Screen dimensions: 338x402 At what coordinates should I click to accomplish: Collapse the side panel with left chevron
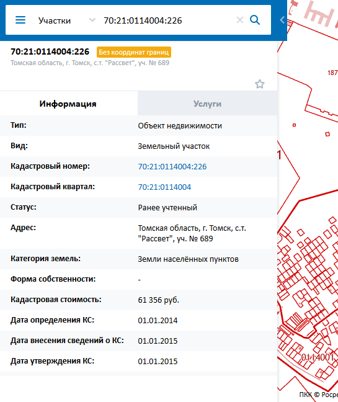[282, 20]
